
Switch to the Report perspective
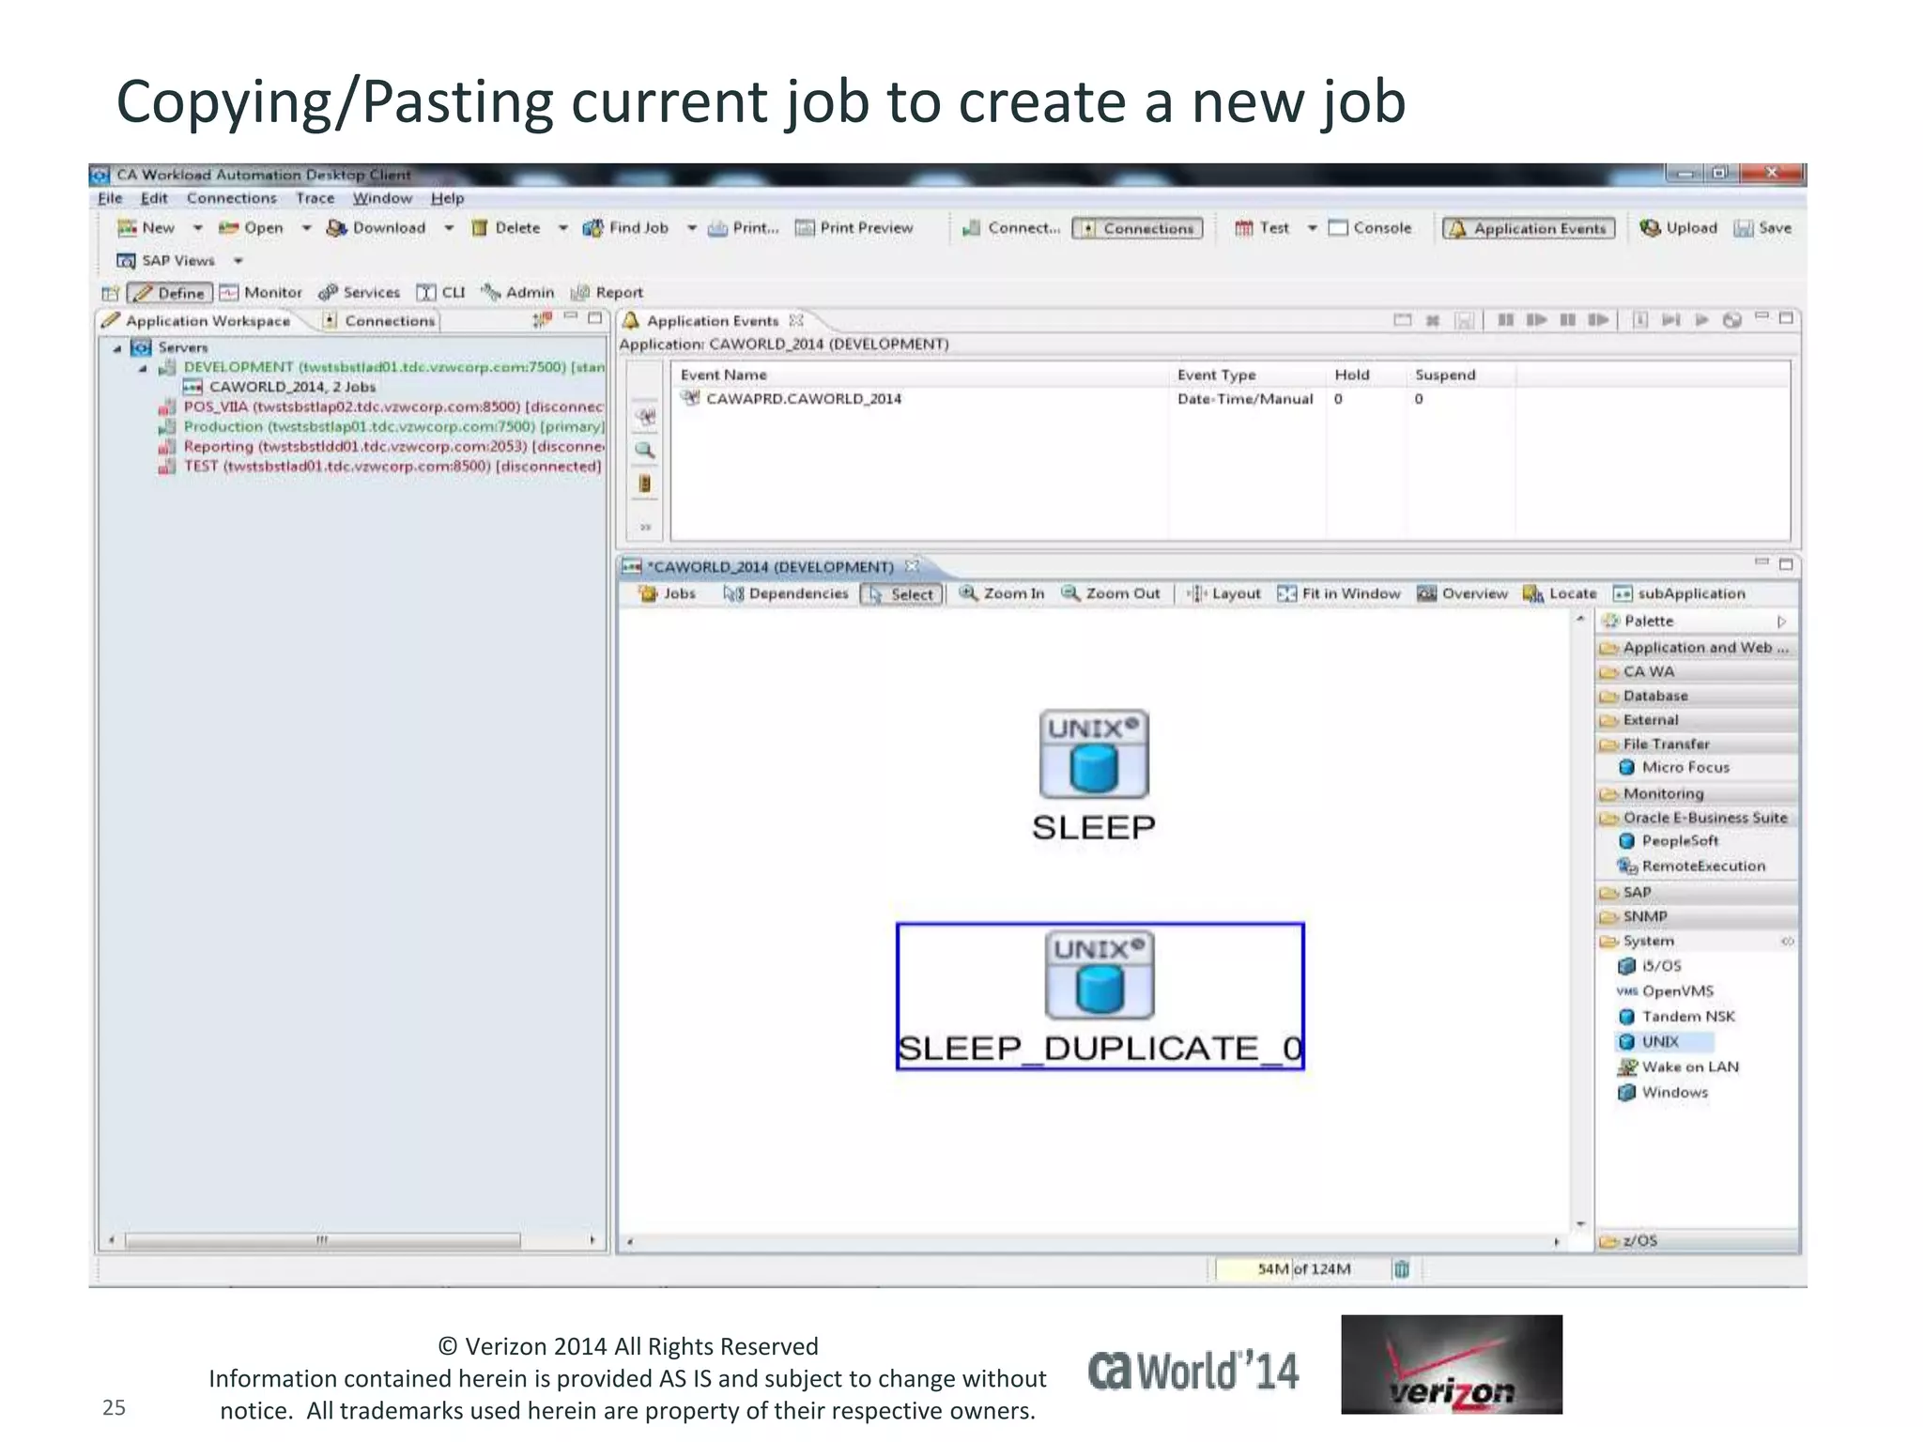[607, 293]
